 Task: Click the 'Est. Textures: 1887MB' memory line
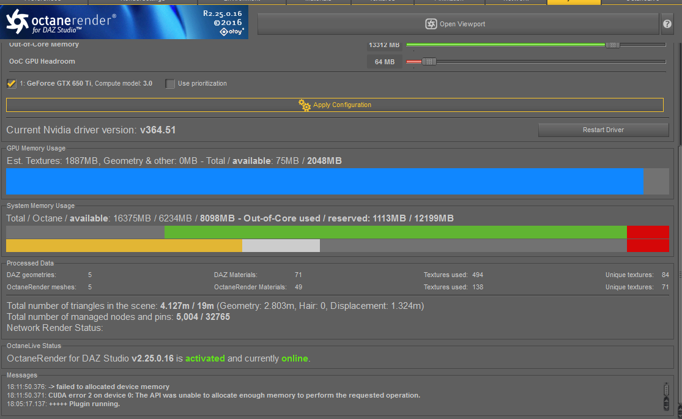pyautogui.click(x=174, y=161)
